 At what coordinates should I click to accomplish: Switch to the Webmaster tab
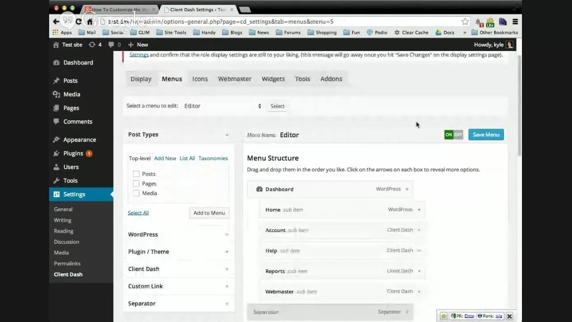click(235, 79)
